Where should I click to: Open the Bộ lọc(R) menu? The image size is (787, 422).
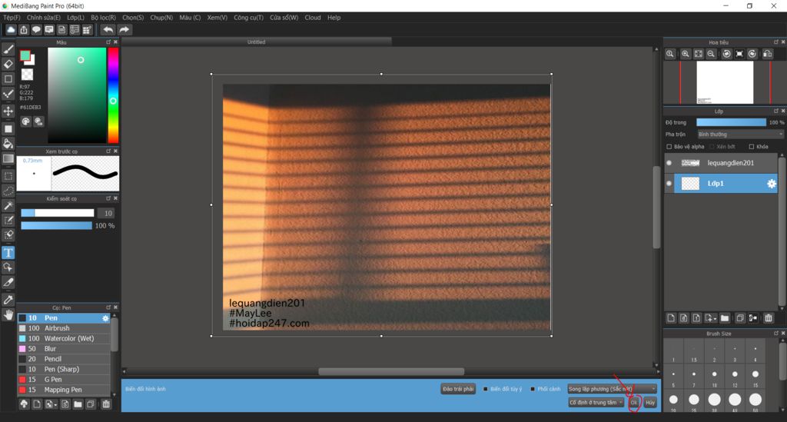(x=103, y=17)
